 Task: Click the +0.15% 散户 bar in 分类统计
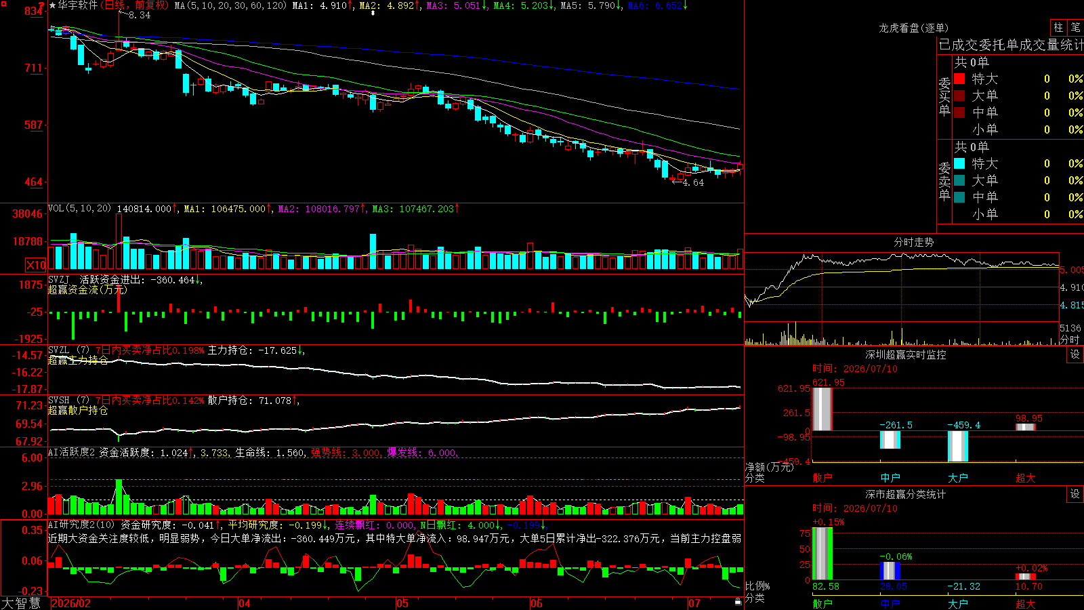tap(822, 553)
